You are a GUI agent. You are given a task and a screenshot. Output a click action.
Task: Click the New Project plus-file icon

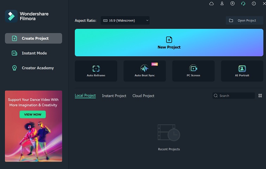tap(169, 40)
